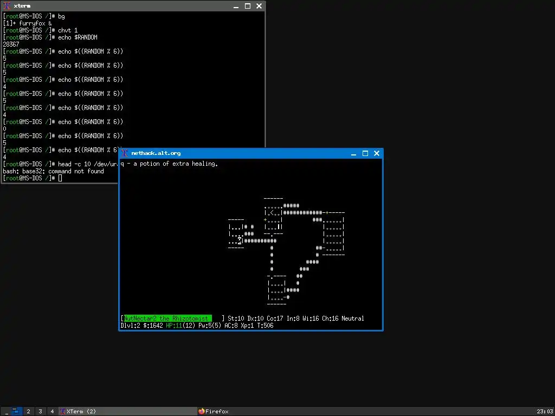Click the xterm window title text
Viewport: 555px width, 416px height.
coord(22,6)
